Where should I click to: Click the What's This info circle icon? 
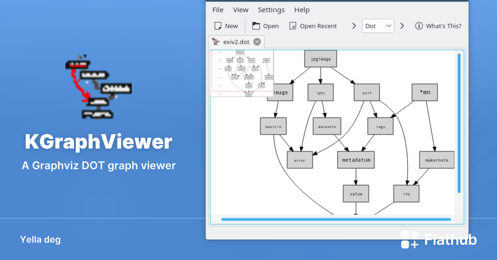point(418,26)
